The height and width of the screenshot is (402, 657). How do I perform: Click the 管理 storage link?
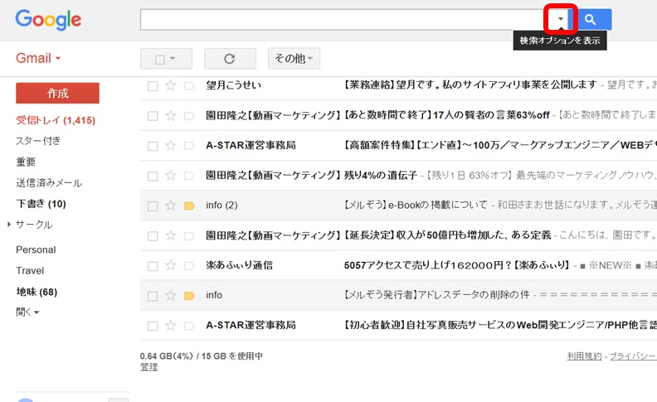click(x=148, y=367)
